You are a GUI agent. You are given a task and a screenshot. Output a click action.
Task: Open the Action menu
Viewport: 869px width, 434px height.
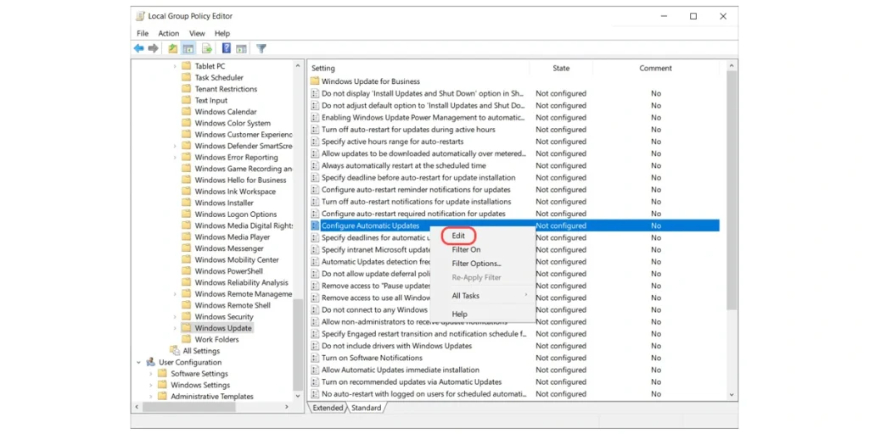coord(169,33)
